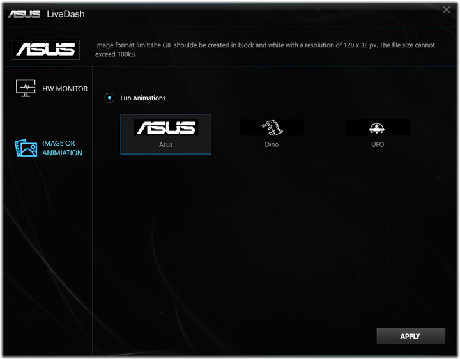Screen dimensions: 460x359
Task: Click the Dino caption label
Action: point(272,144)
